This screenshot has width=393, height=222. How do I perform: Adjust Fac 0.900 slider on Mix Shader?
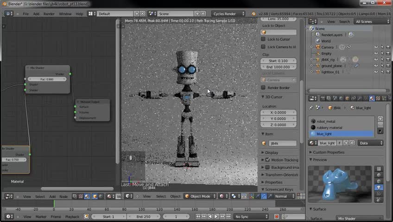tap(47, 79)
